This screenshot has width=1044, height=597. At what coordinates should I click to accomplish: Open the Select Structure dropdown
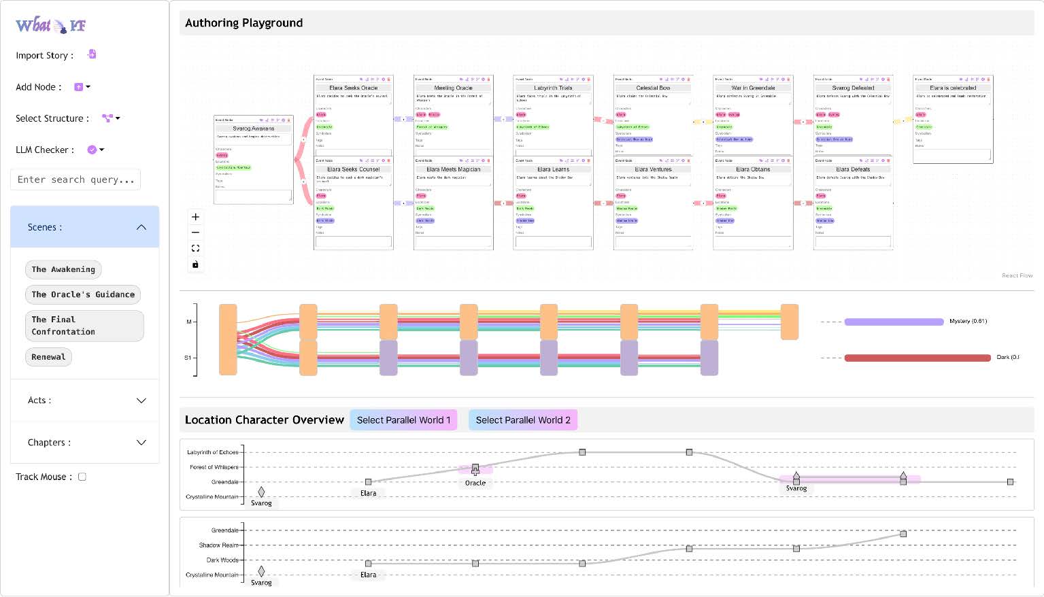tap(110, 118)
